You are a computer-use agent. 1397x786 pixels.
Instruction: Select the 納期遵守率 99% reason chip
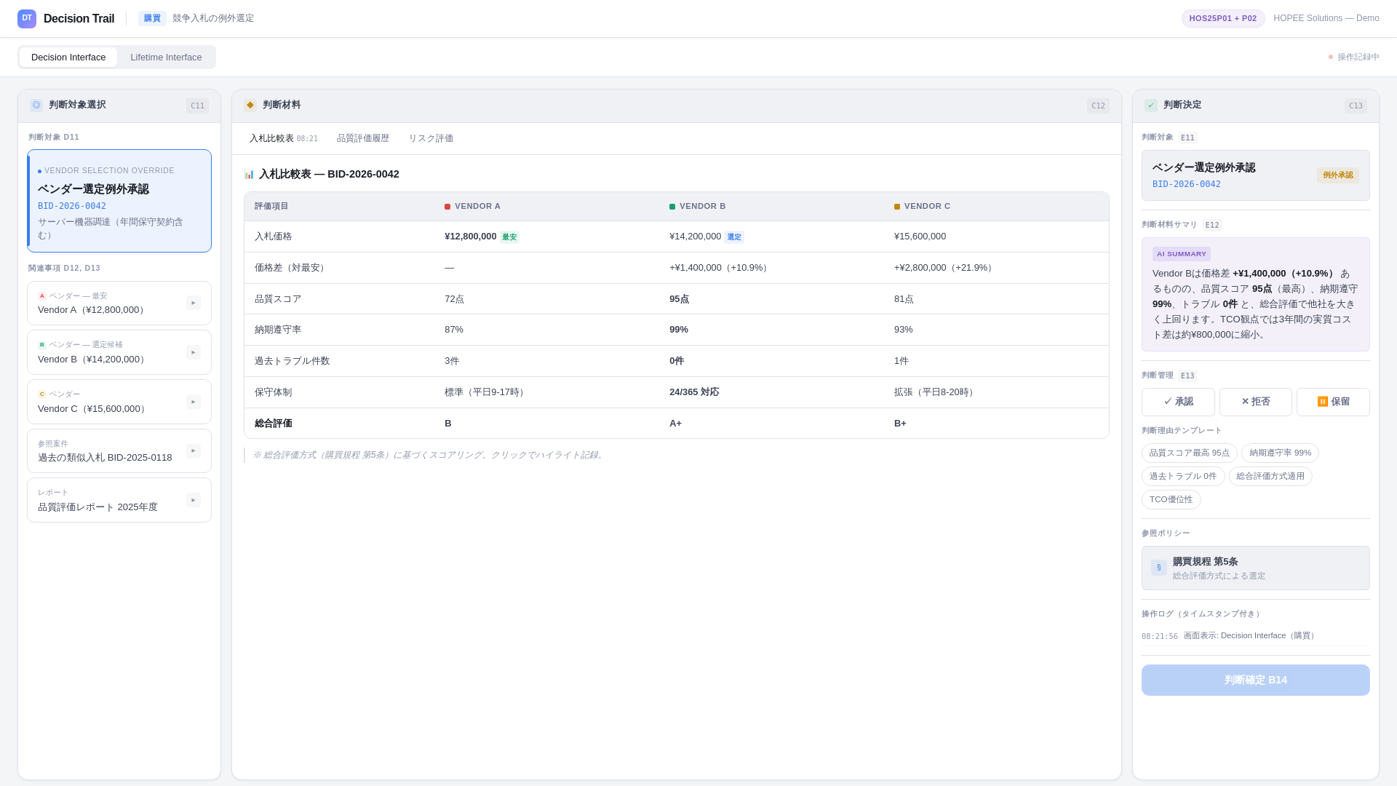coord(1280,453)
